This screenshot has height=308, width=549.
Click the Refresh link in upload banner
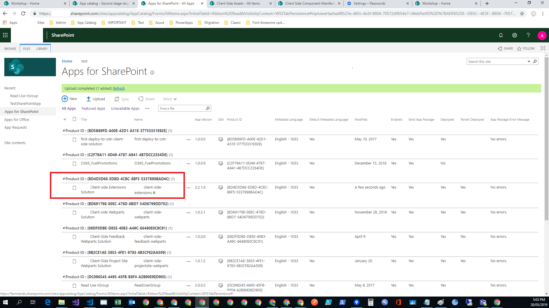click(119, 88)
